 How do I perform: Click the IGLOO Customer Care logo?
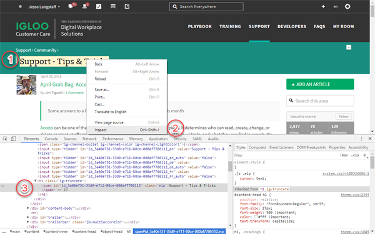[x=33, y=29]
